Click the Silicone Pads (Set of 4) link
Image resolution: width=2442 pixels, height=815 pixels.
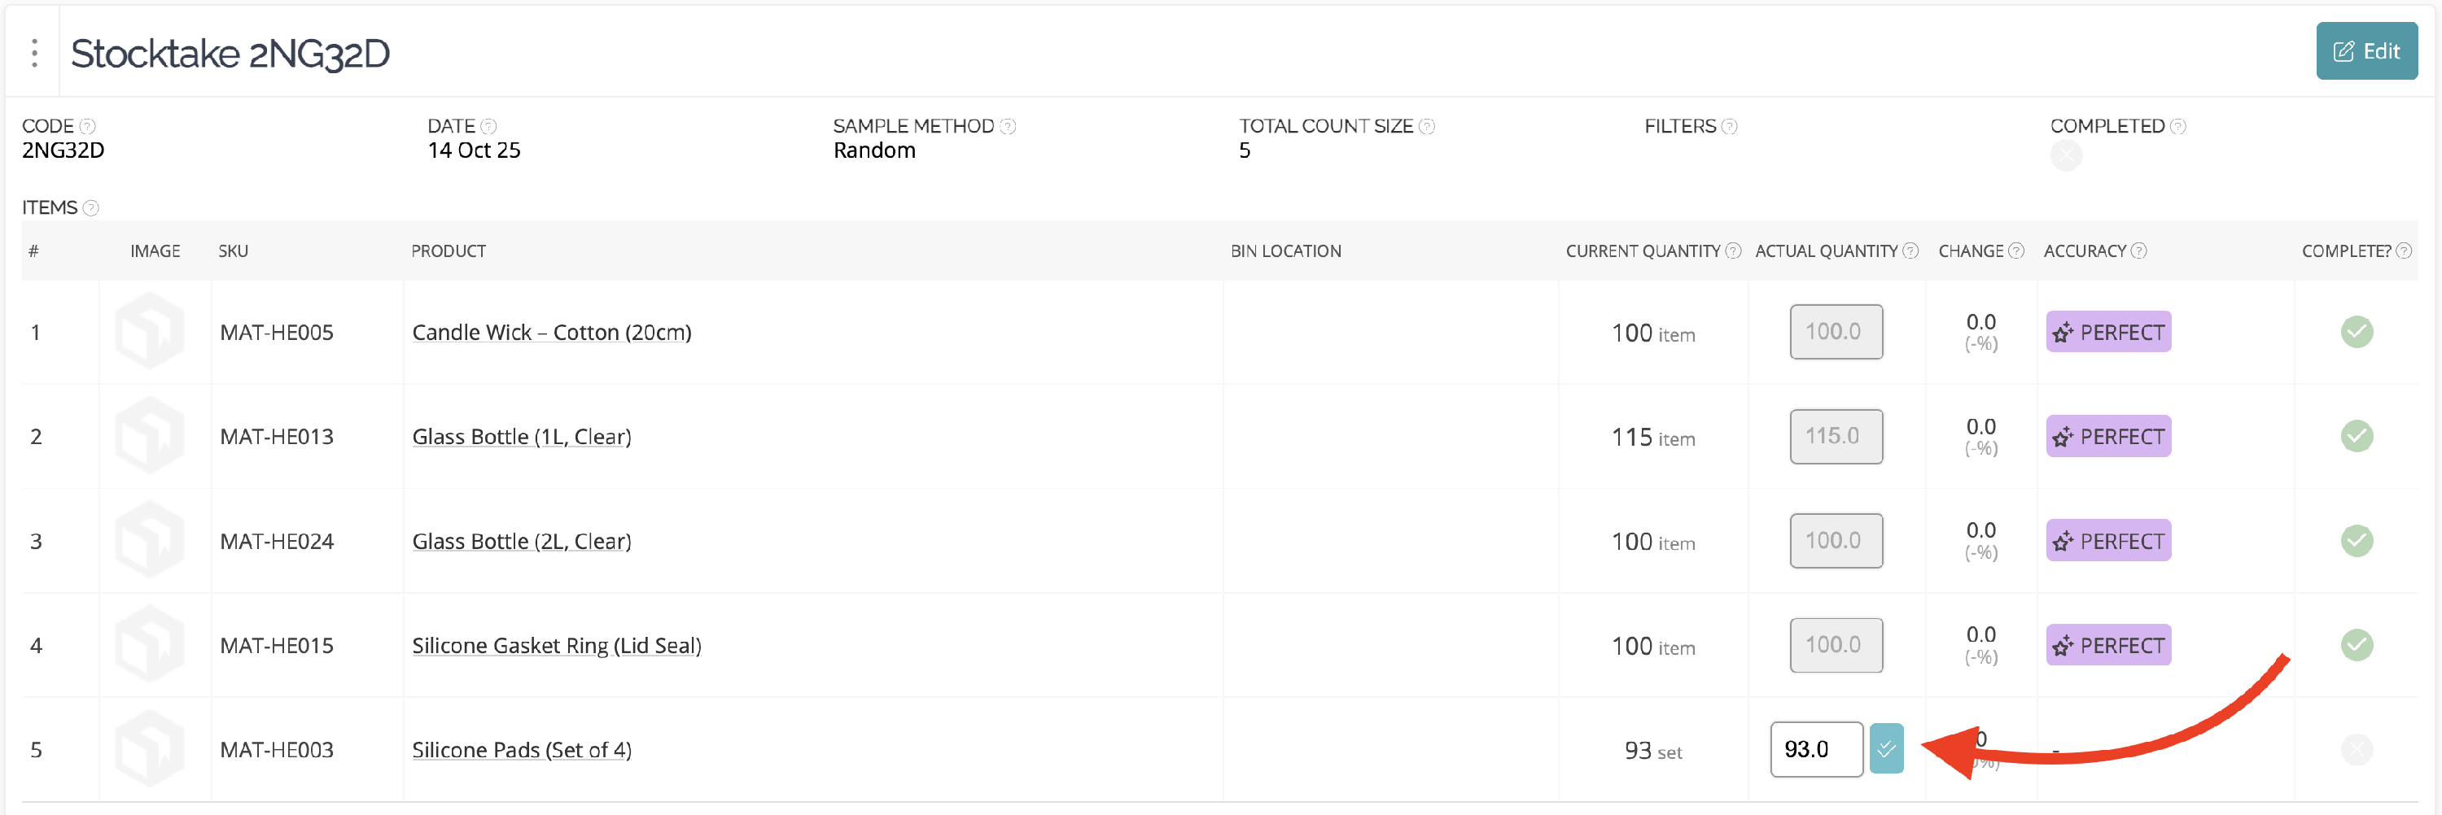(522, 750)
